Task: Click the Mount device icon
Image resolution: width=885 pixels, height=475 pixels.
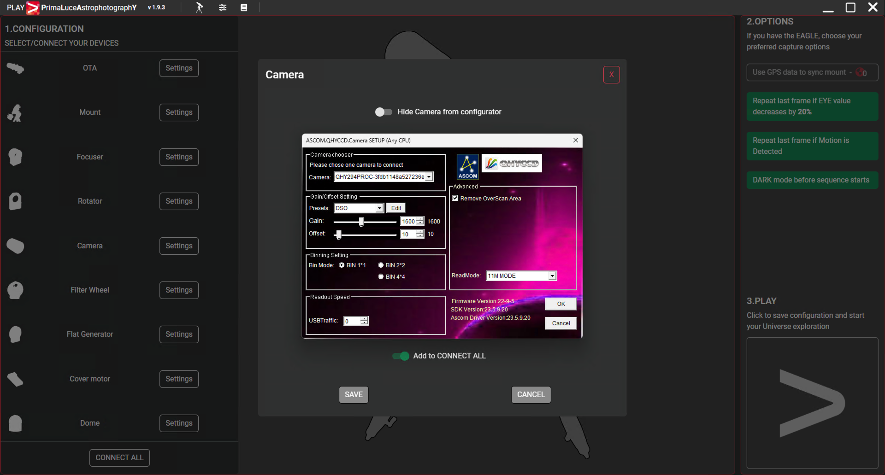Action: coord(15,113)
